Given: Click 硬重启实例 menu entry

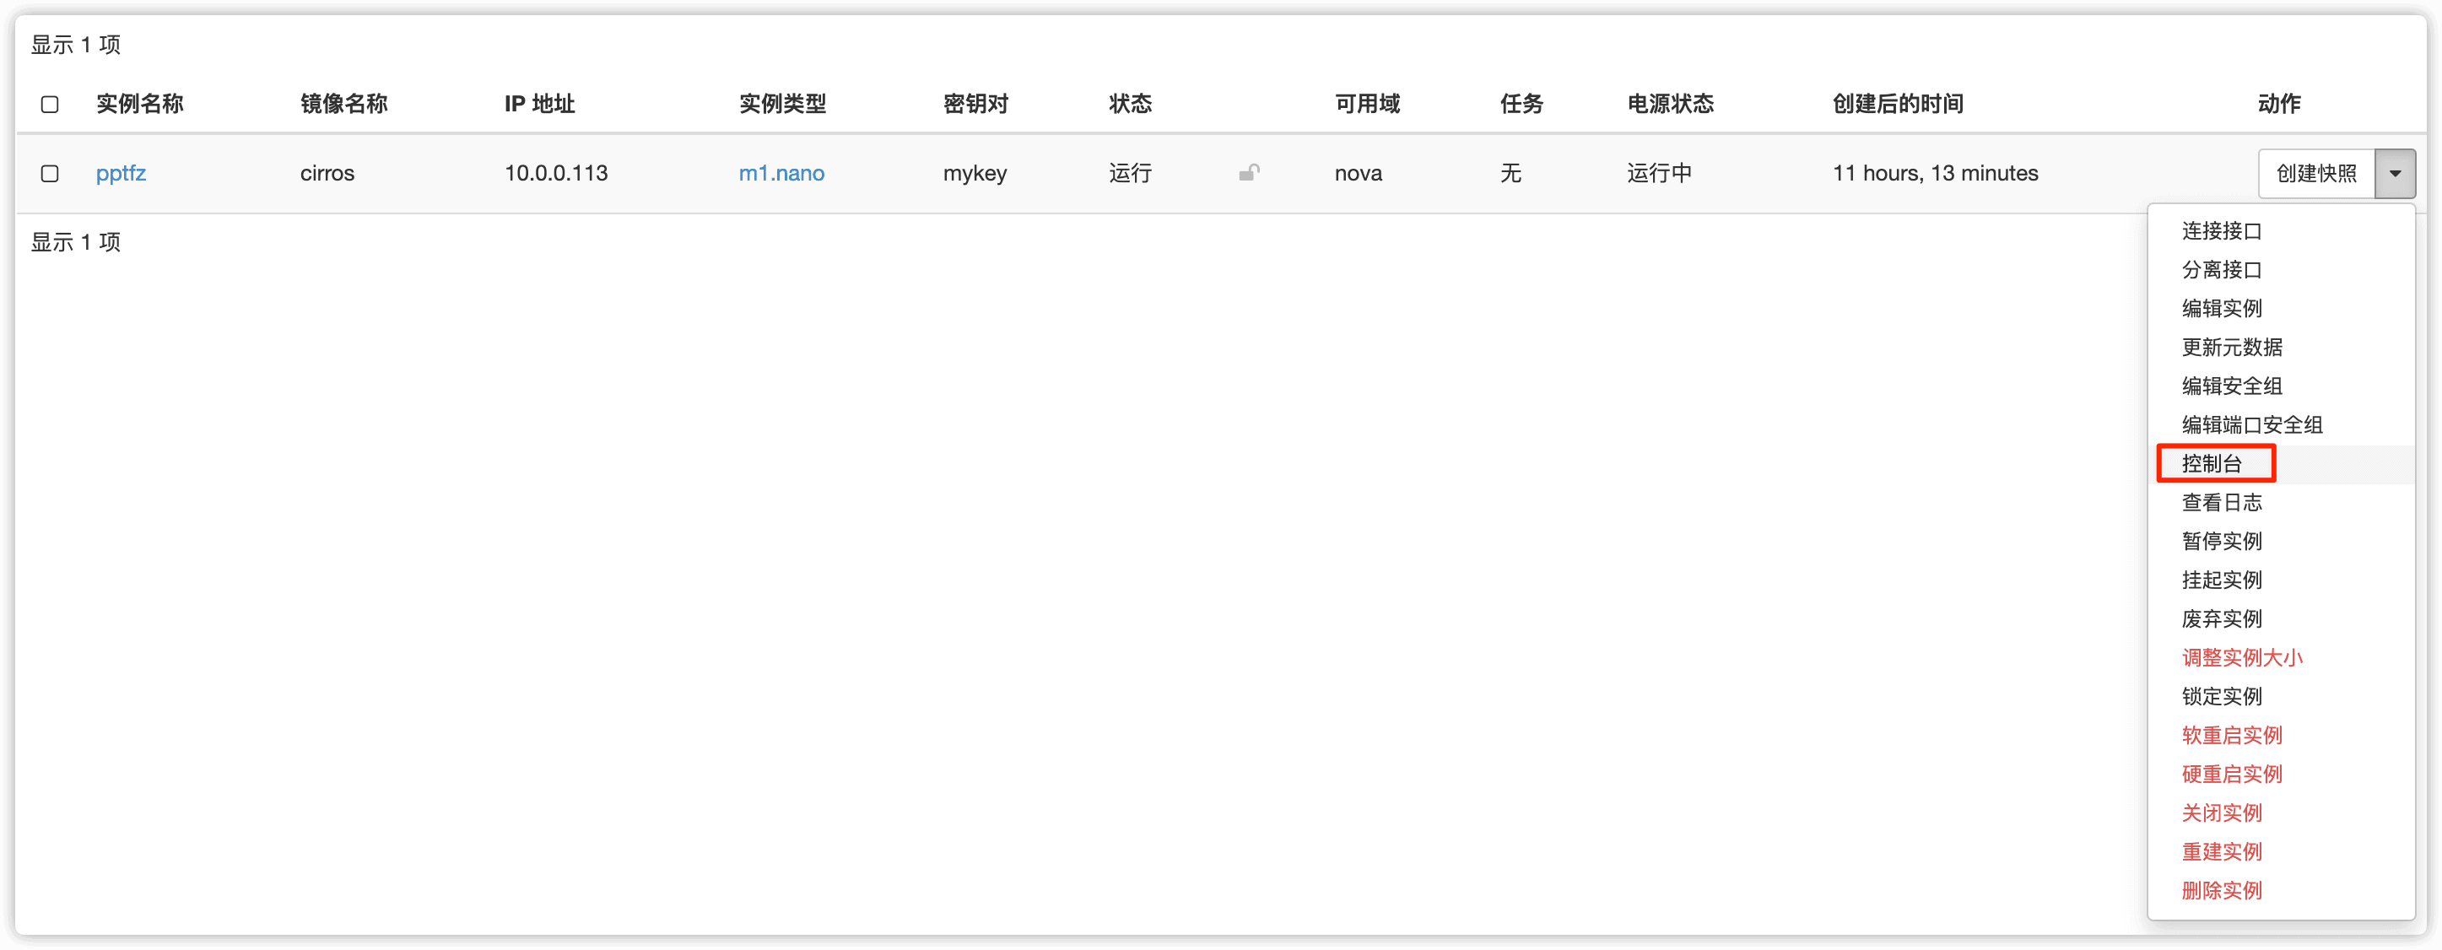Looking at the screenshot, I should coord(2232,775).
